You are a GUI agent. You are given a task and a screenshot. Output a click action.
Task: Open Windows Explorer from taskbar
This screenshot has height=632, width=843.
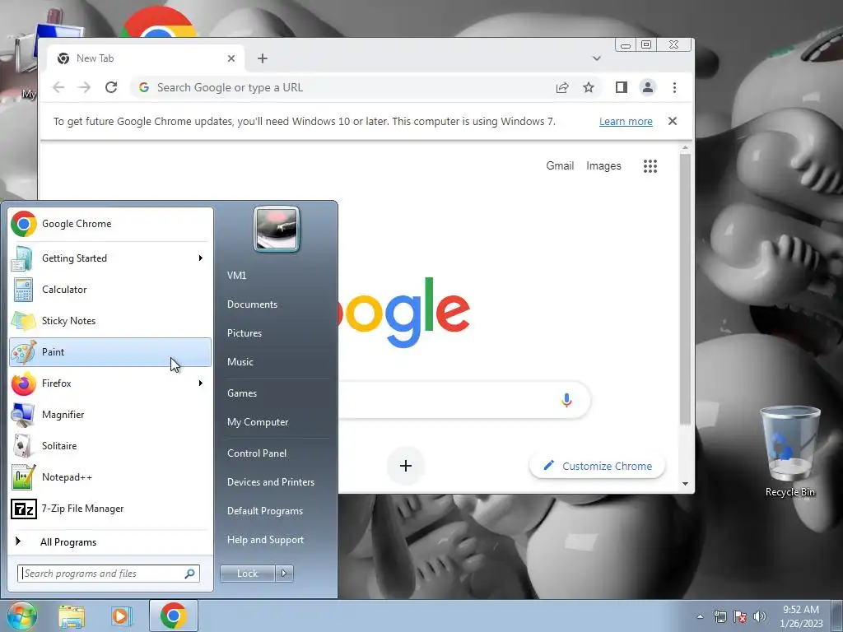[x=72, y=616]
